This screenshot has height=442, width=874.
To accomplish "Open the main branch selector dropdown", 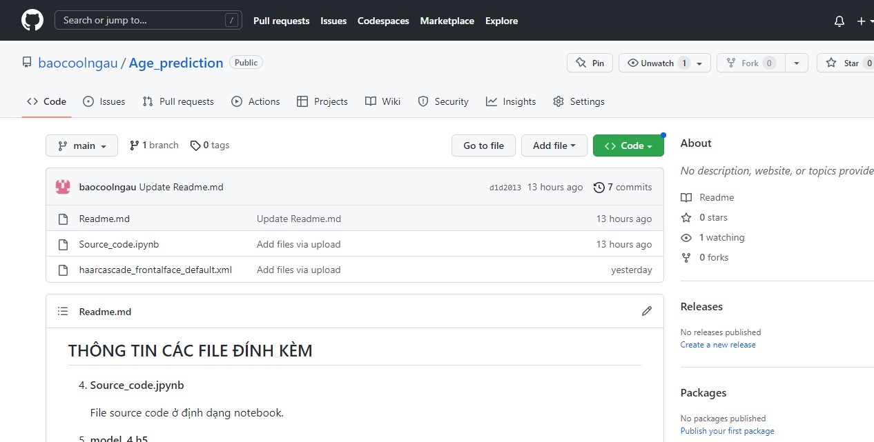I will (82, 145).
